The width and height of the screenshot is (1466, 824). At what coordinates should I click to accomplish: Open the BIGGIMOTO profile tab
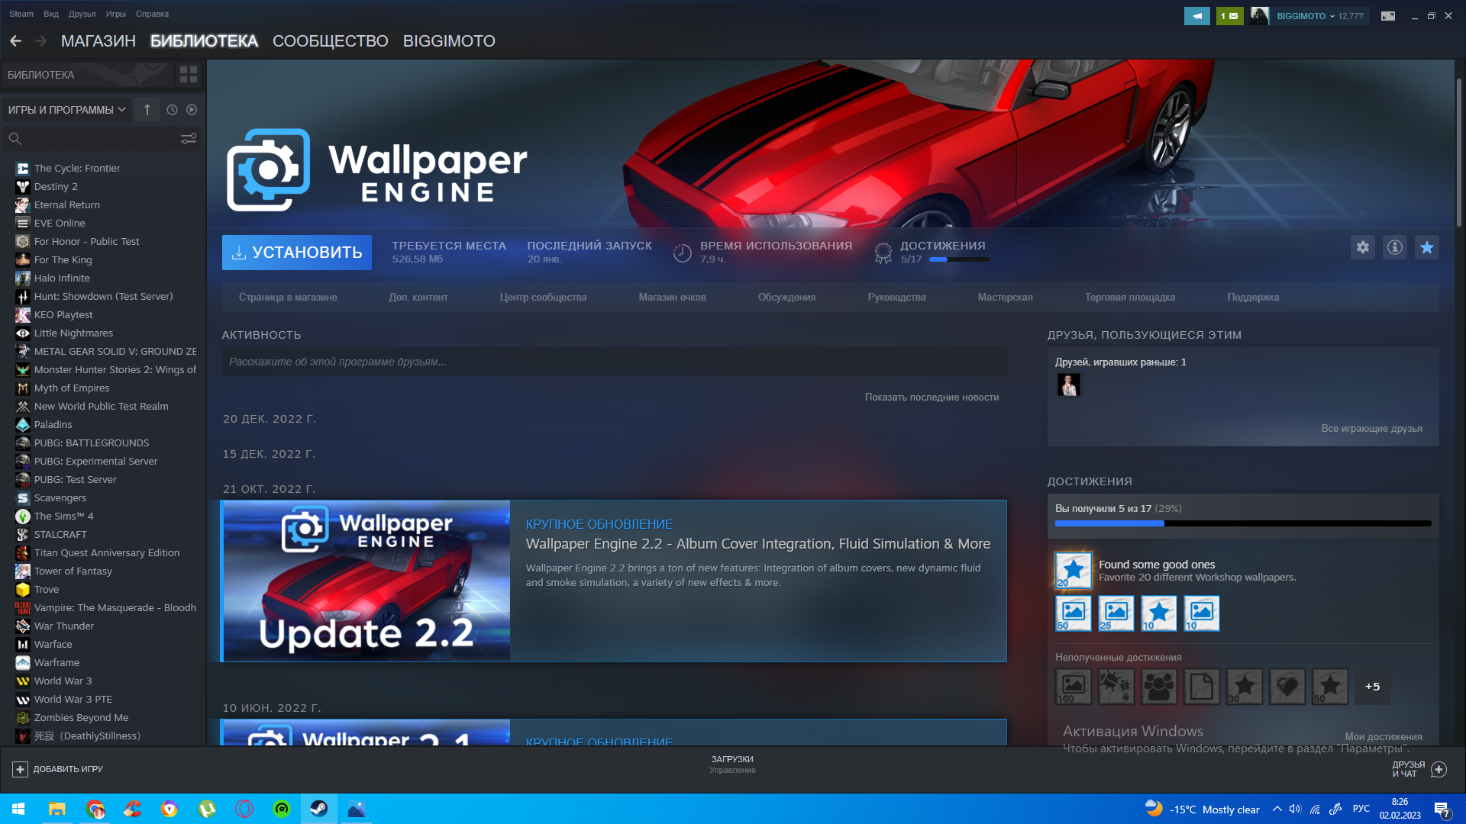click(x=449, y=41)
